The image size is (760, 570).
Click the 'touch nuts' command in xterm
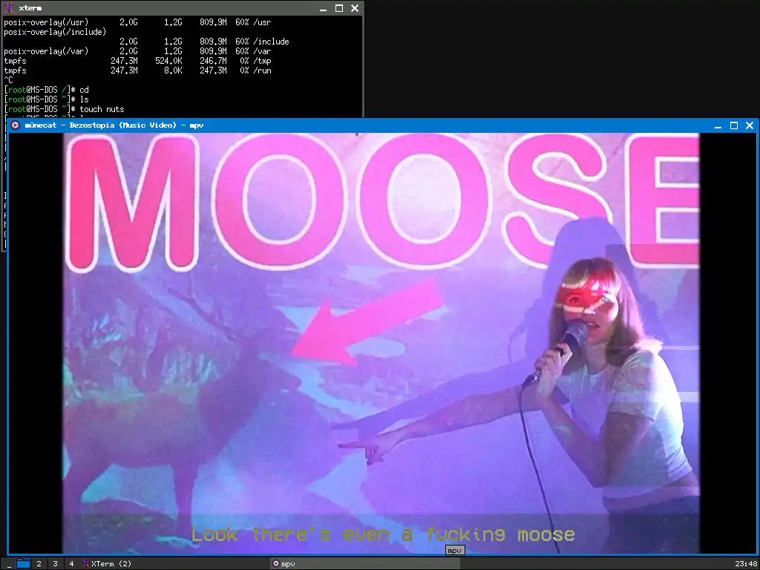point(102,110)
